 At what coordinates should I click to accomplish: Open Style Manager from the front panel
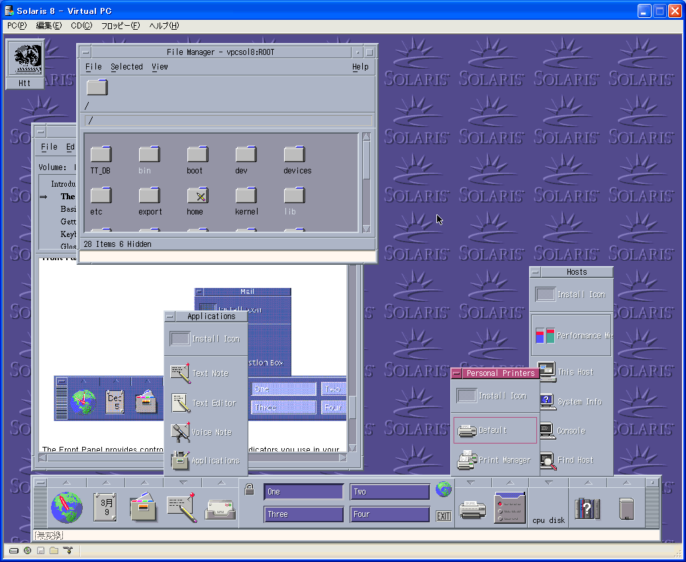coord(510,508)
